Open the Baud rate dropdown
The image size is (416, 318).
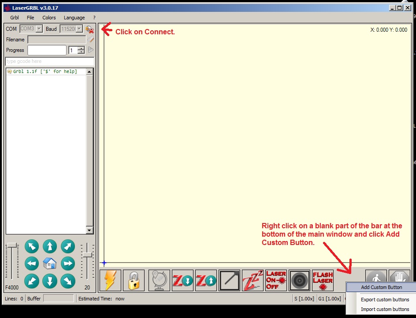coord(79,29)
